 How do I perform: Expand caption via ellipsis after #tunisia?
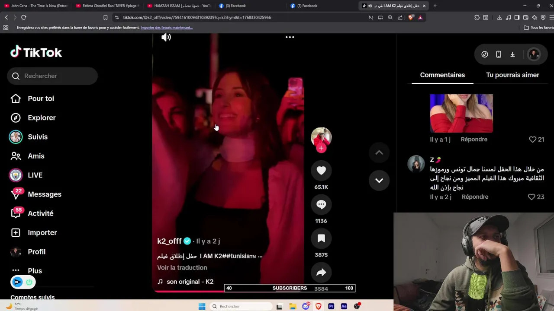260,256
